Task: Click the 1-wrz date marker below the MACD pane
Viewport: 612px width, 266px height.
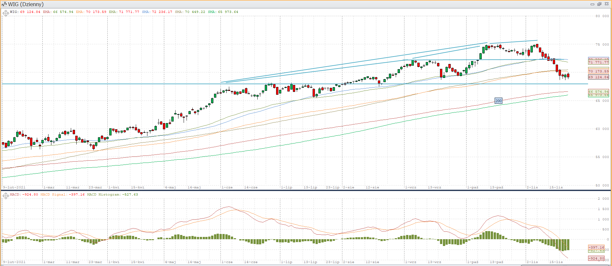Action: pyautogui.click(x=411, y=262)
